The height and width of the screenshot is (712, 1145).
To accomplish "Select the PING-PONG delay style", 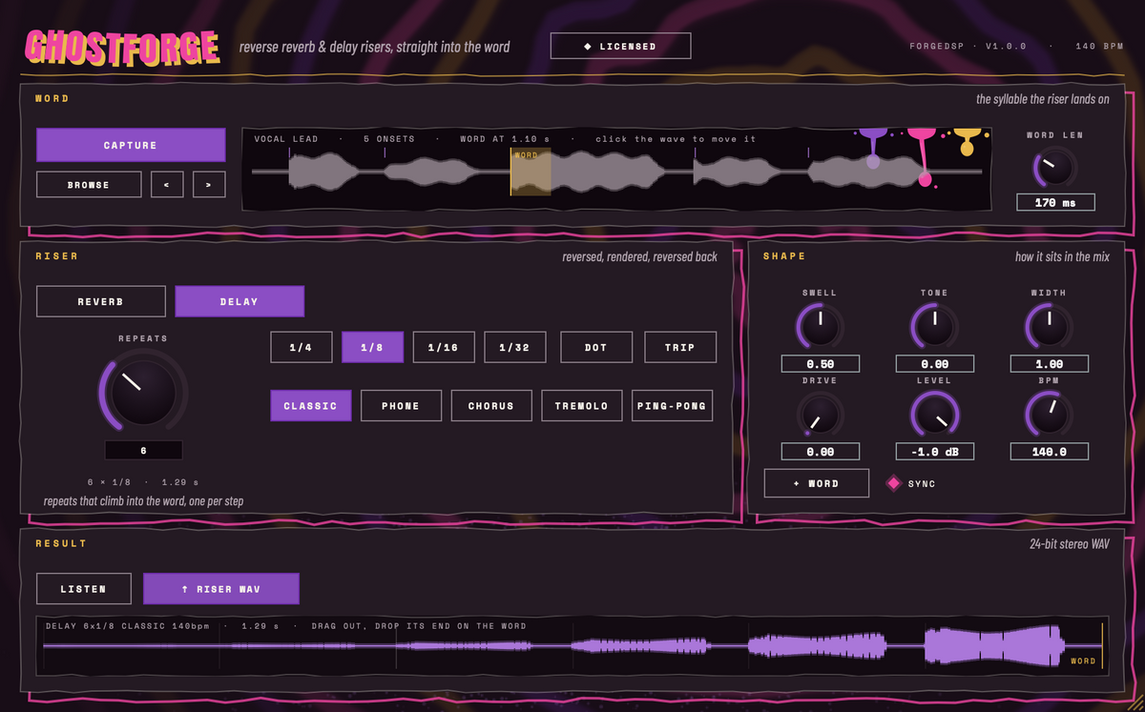I will click(x=673, y=405).
